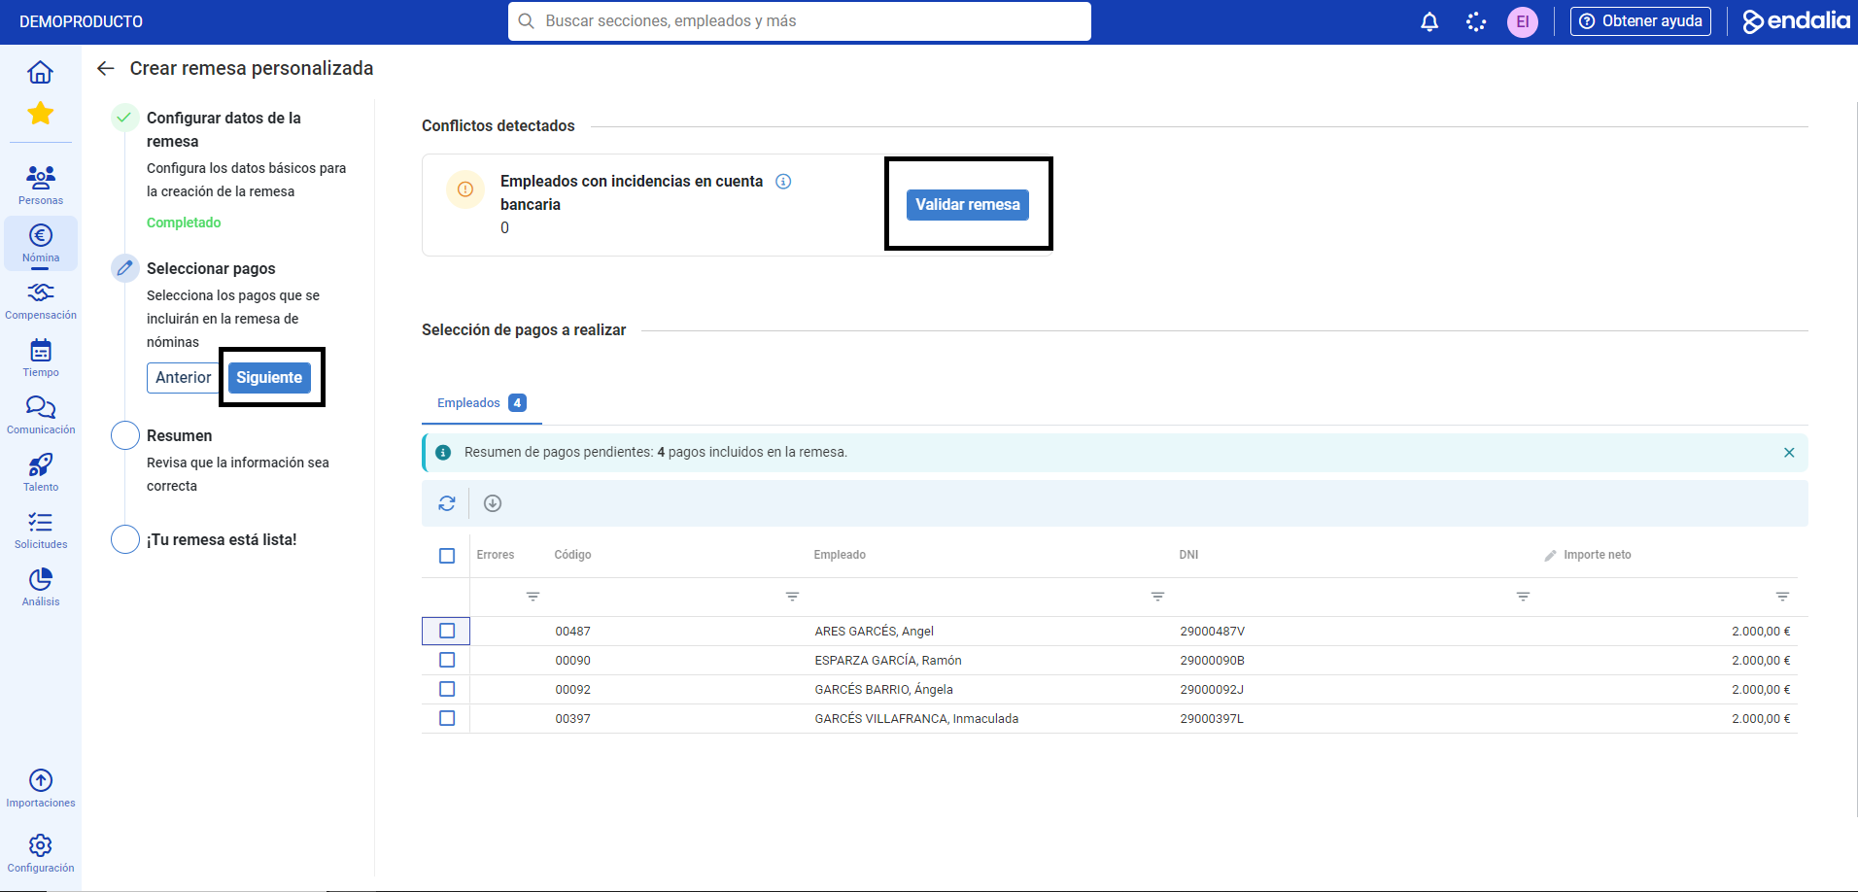Open the Importe neto column filter

1782,597
